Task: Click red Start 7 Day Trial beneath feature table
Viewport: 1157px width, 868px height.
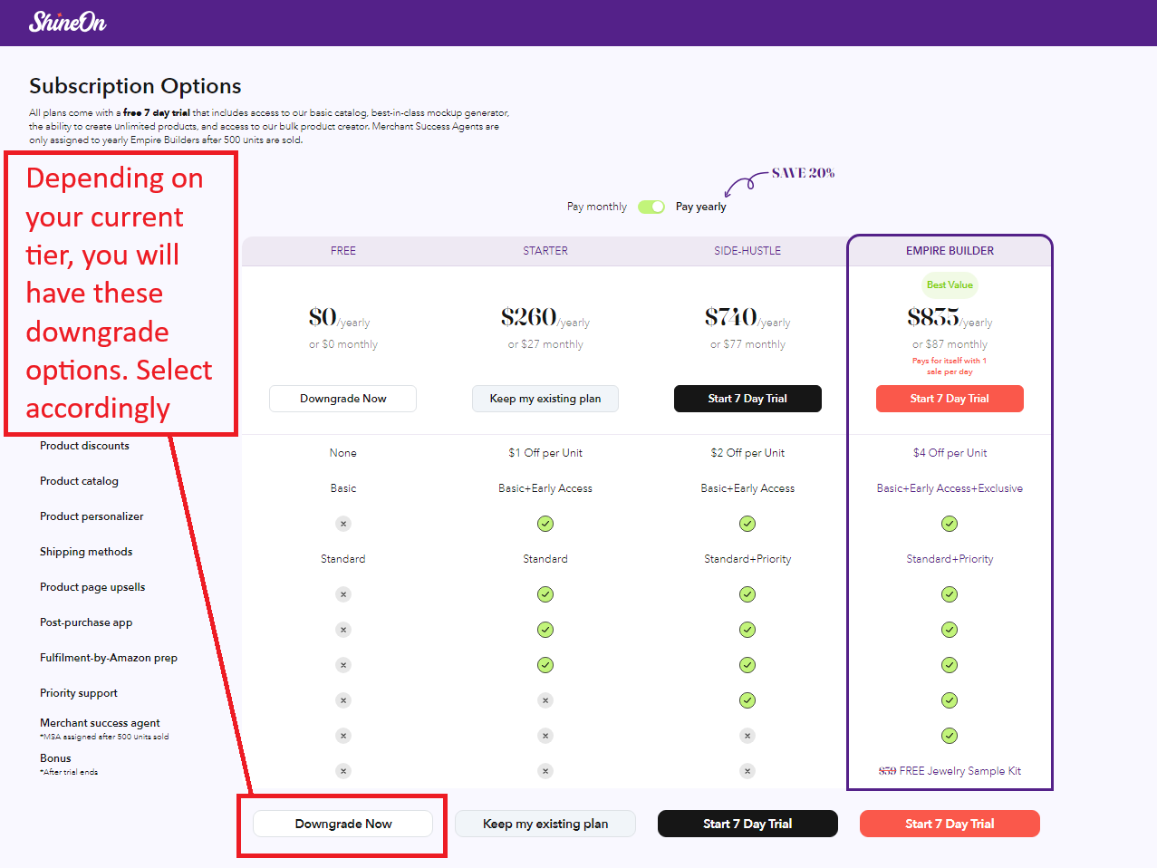Action: click(x=950, y=824)
